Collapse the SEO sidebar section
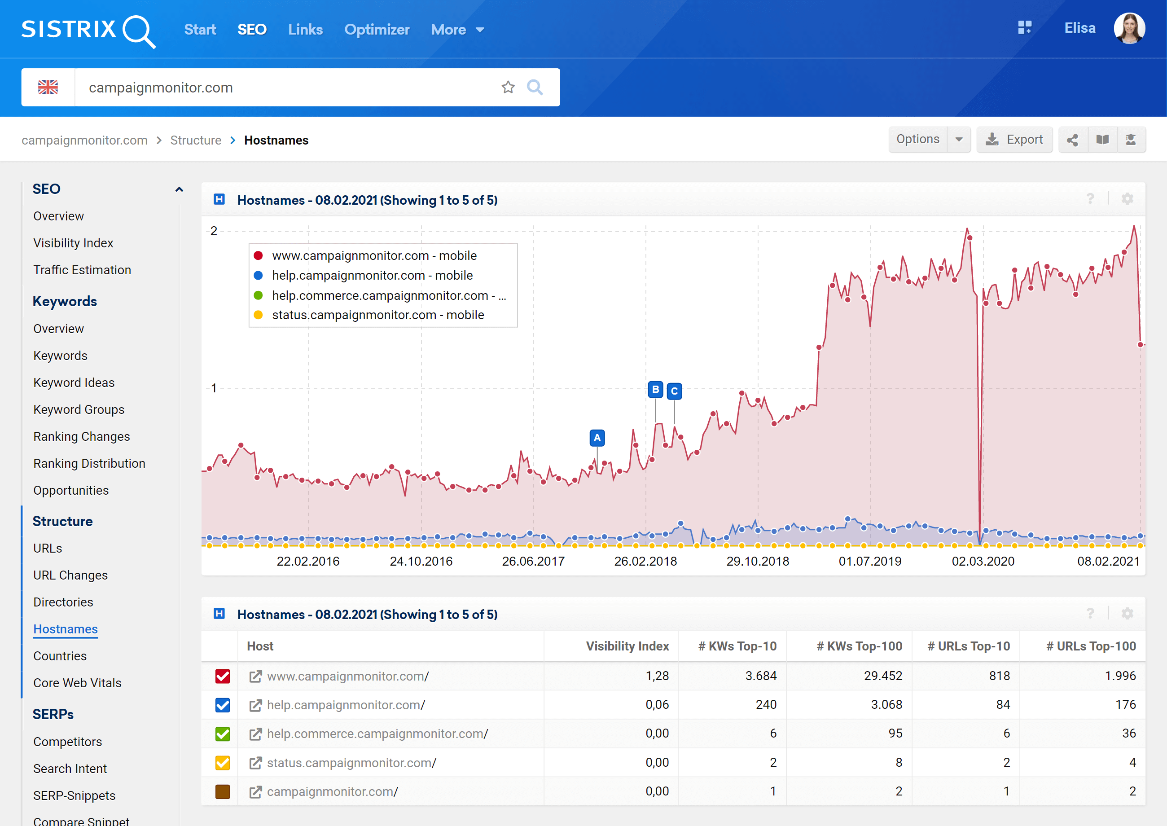1167x826 pixels. (179, 189)
